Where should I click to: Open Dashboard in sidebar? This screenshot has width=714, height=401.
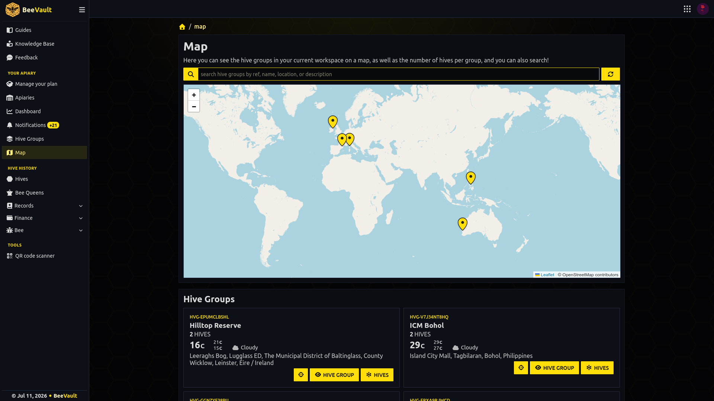44,111
